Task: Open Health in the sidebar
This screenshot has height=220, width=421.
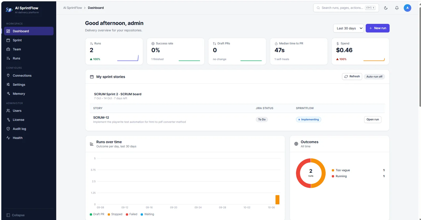Action: click(29, 138)
